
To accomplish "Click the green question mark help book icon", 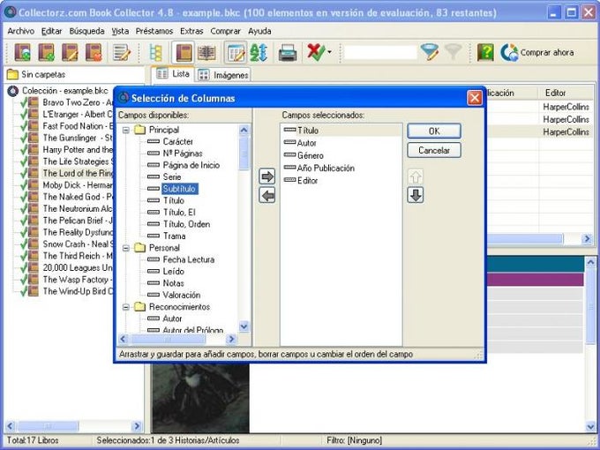I will (485, 52).
